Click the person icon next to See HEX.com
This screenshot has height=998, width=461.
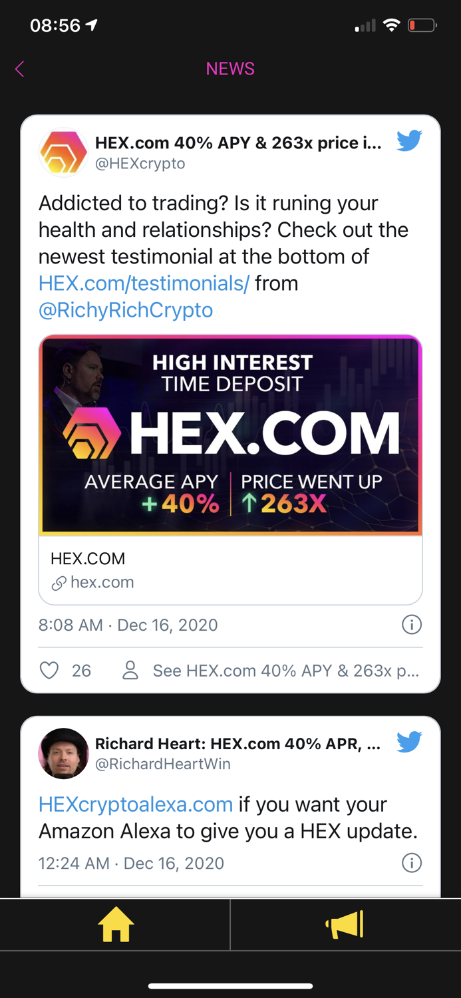click(130, 670)
